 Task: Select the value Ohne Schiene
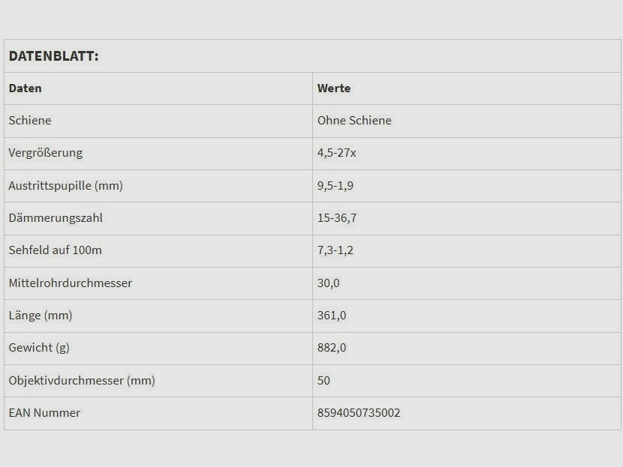[354, 121]
